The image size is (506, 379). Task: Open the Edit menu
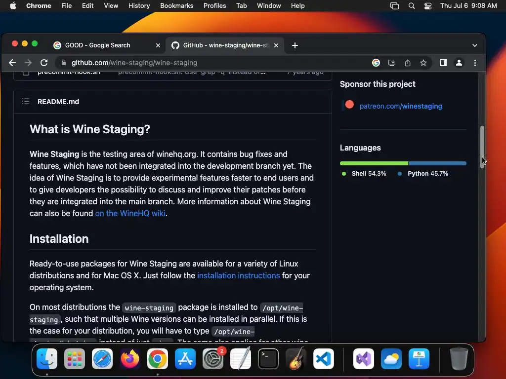pyautogui.click(x=87, y=6)
